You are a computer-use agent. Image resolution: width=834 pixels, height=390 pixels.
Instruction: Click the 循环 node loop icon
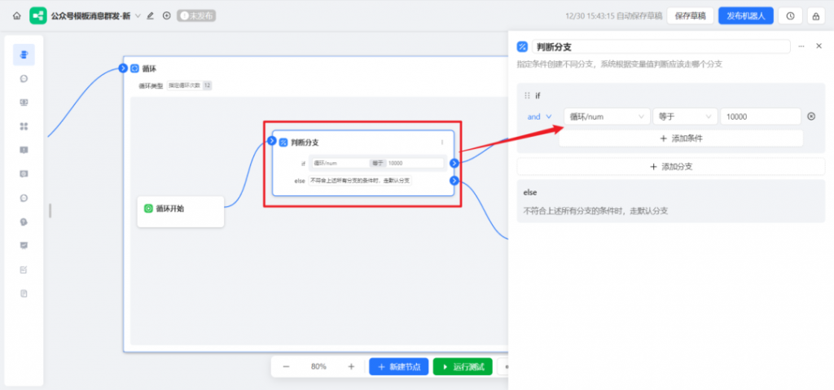(x=134, y=68)
